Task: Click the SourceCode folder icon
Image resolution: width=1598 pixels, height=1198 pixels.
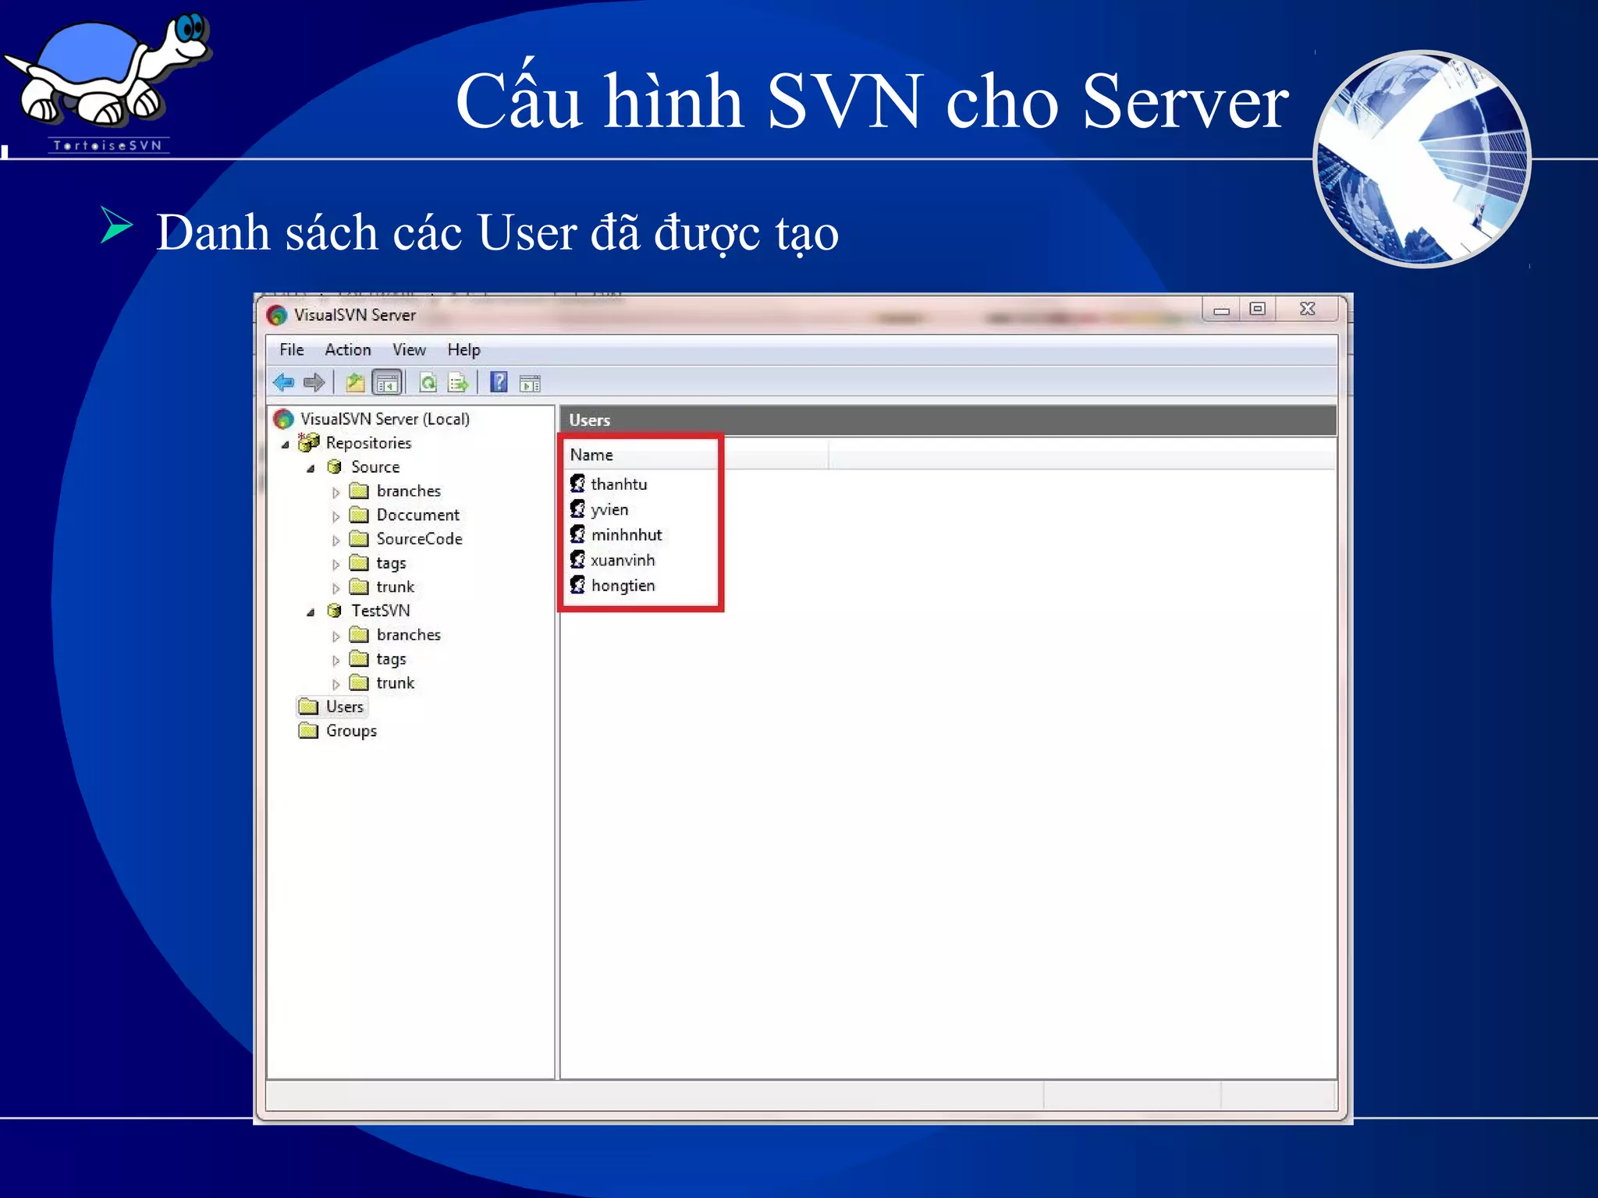Action: 359,539
